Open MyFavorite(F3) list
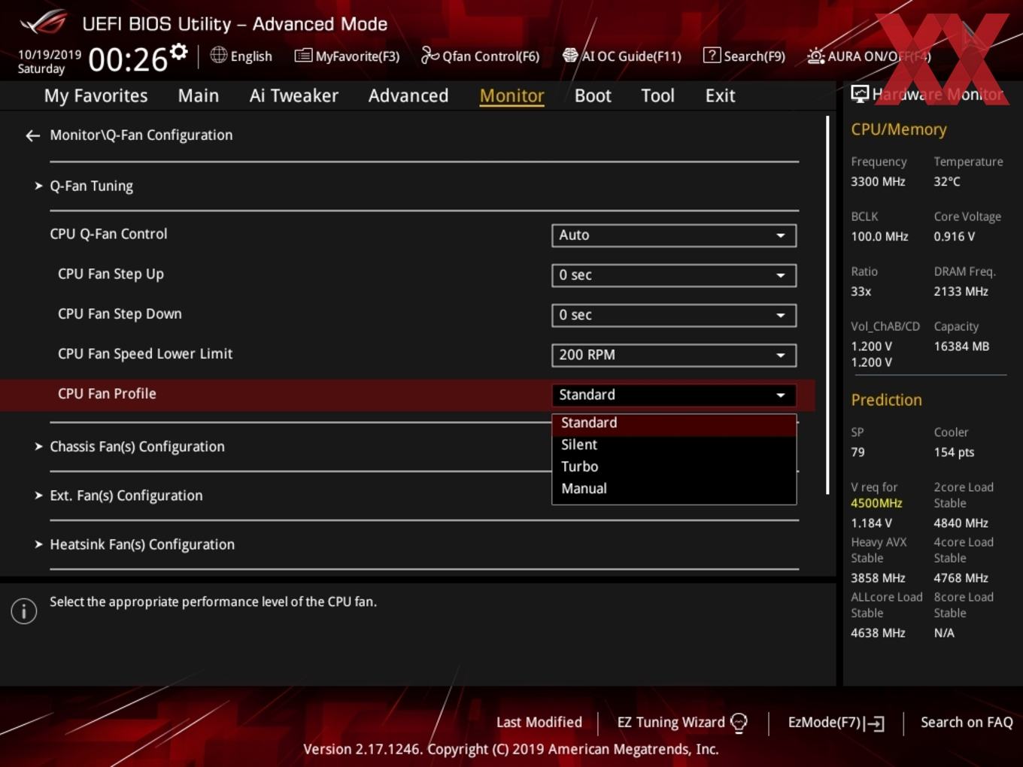The height and width of the screenshot is (767, 1023). coord(347,56)
